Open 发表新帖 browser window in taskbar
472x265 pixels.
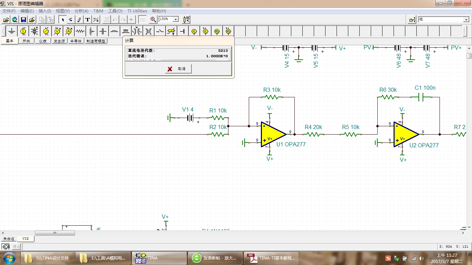[216, 258]
